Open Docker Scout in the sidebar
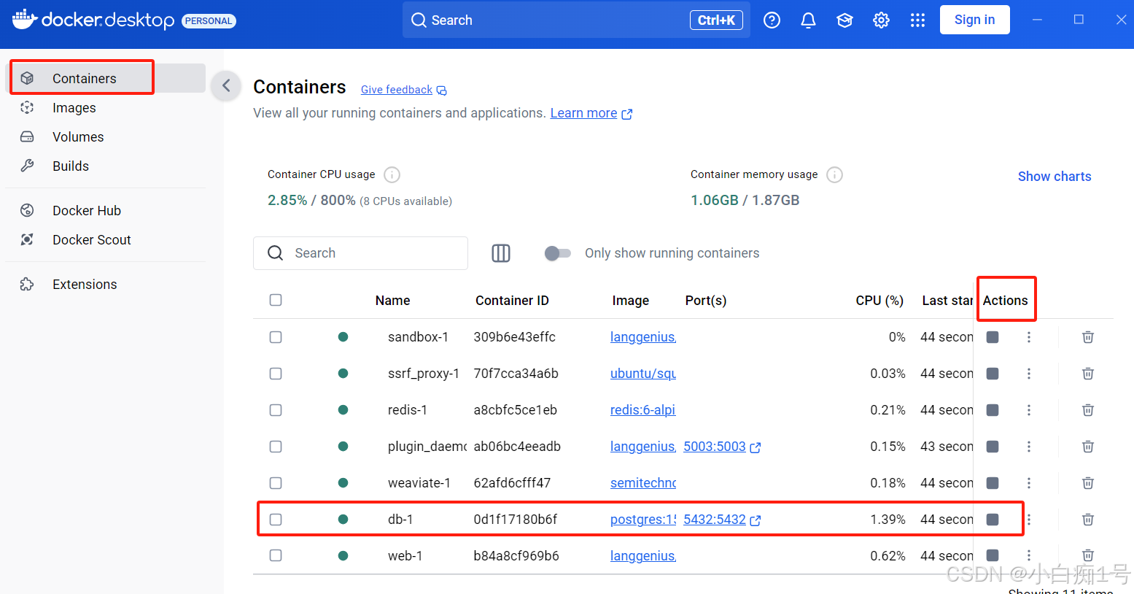The image size is (1134, 594). (x=106, y=240)
